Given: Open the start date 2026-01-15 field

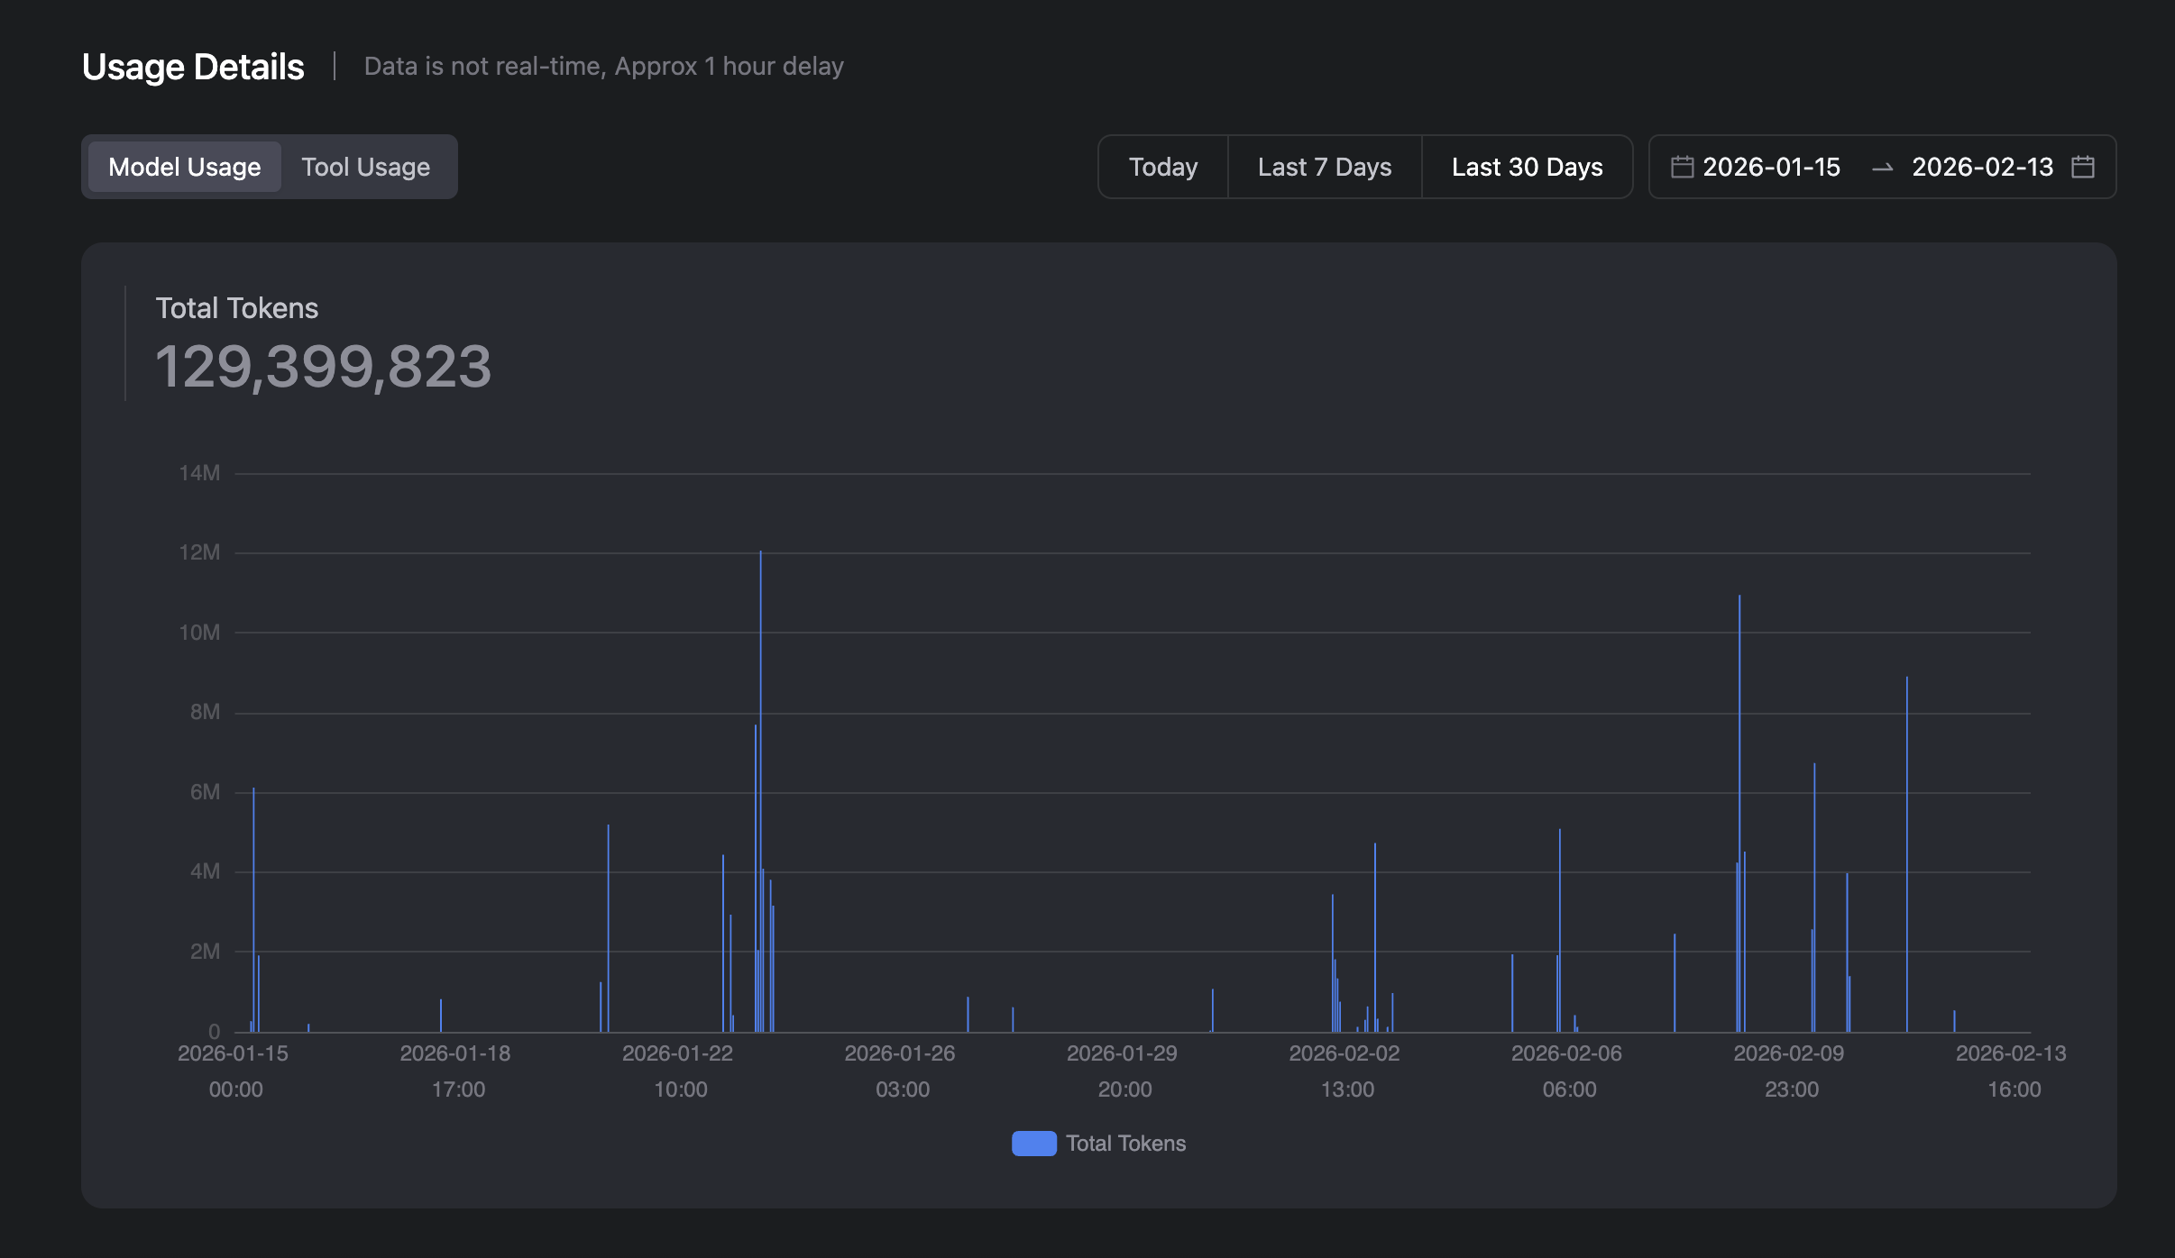Looking at the screenshot, I should click(x=1771, y=167).
